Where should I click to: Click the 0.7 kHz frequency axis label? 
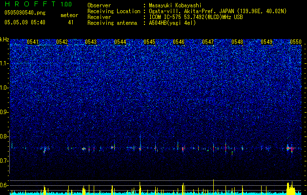pos(4,161)
